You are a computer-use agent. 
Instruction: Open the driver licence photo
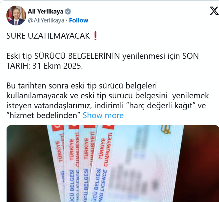click(113, 163)
